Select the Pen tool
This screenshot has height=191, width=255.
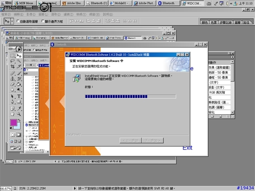pos(12,102)
